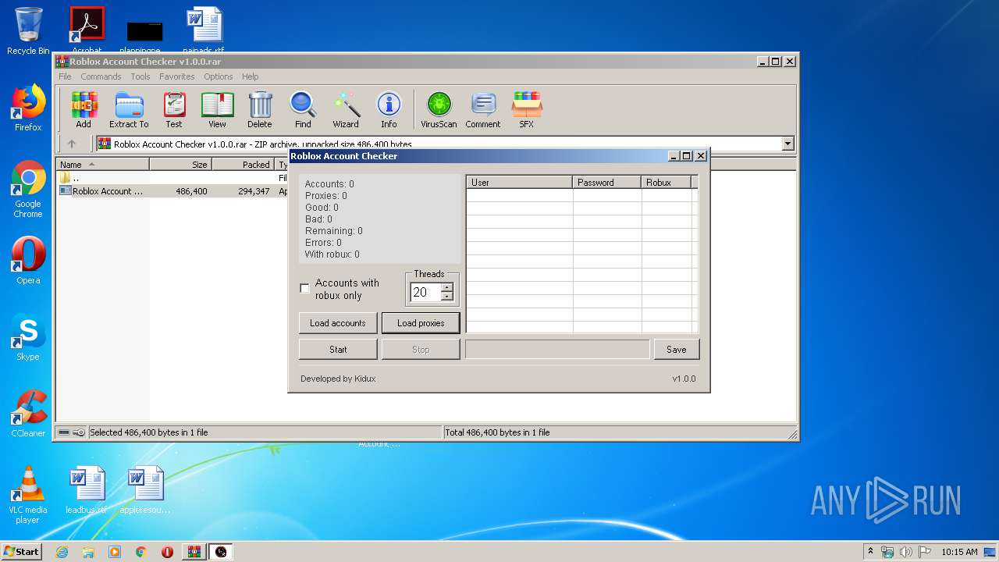Open the Commands menu
The width and height of the screenshot is (999, 562).
[101, 76]
